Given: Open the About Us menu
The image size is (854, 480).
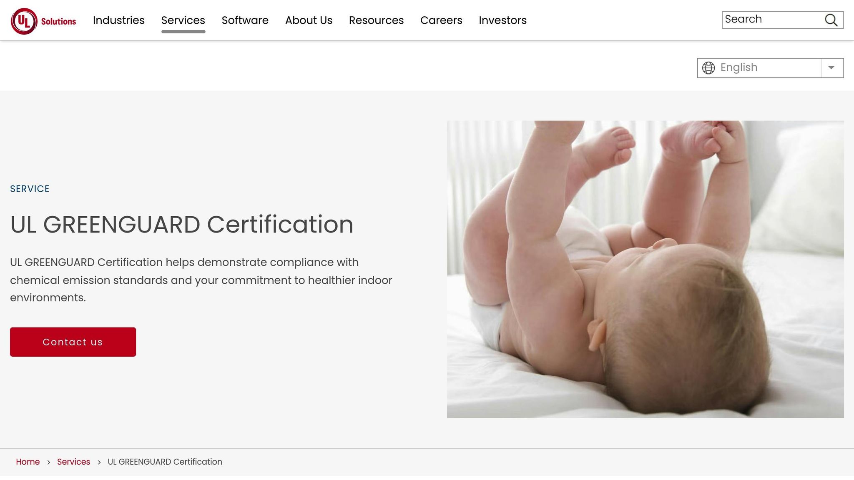Looking at the screenshot, I should coord(309,20).
